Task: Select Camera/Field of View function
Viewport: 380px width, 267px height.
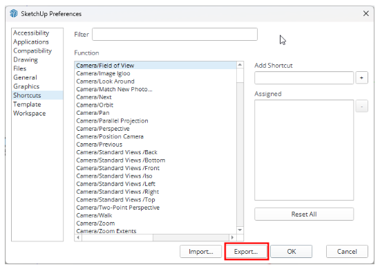Action: (x=155, y=66)
